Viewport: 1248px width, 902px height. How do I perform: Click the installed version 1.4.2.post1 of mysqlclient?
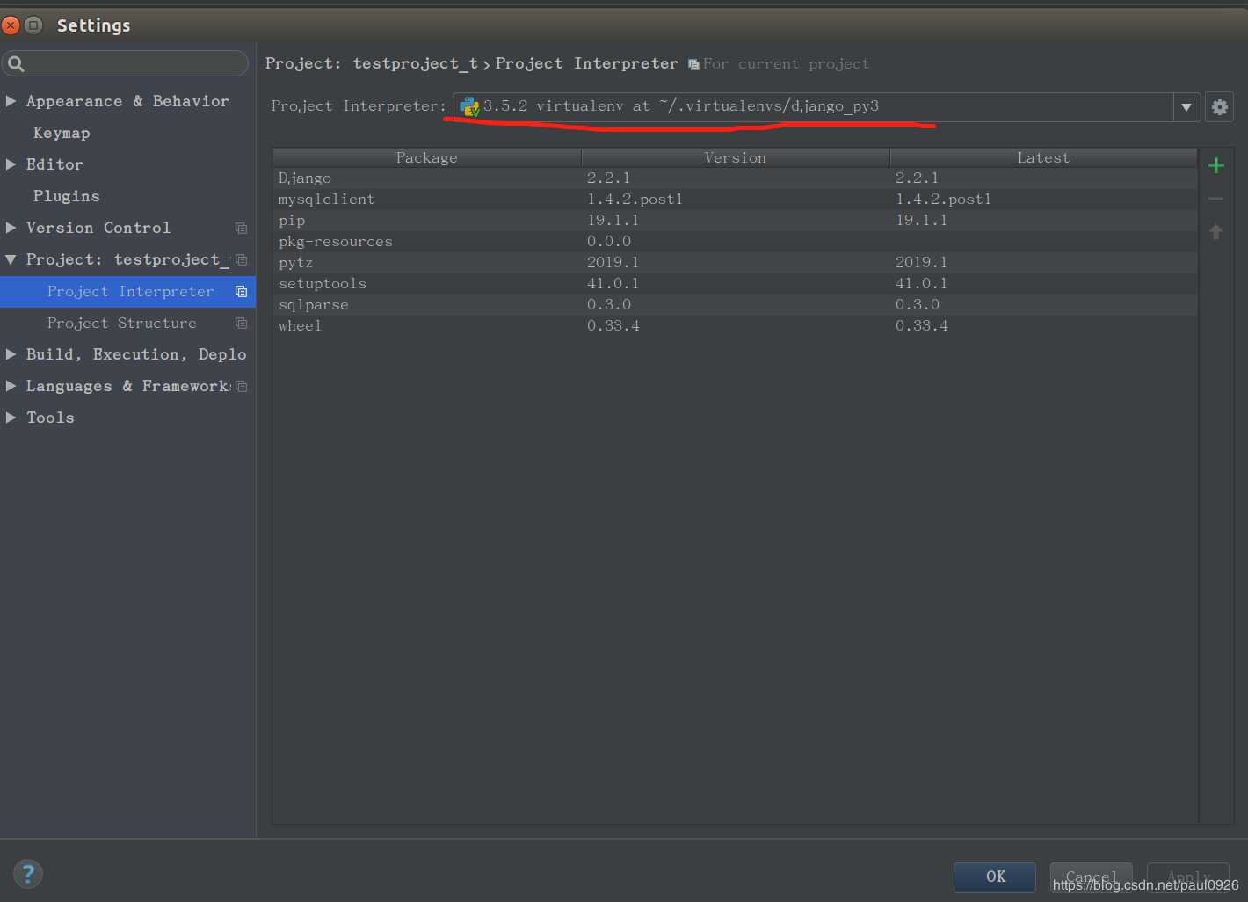(635, 200)
